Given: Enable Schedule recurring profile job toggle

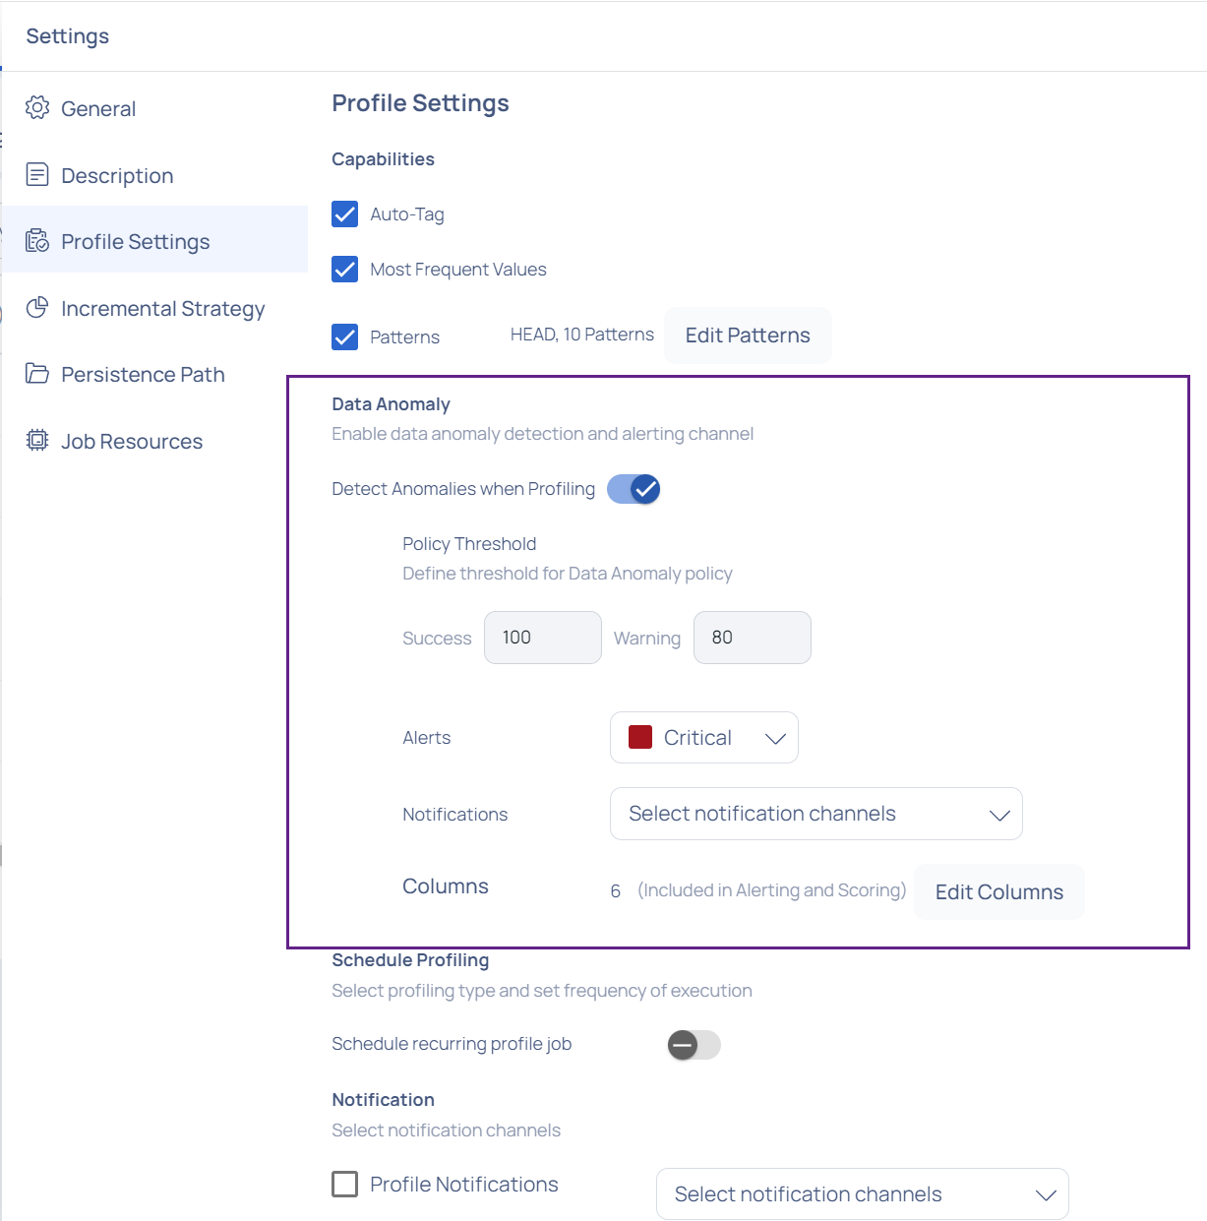Looking at the screenshot, I should coord(694,1045).
